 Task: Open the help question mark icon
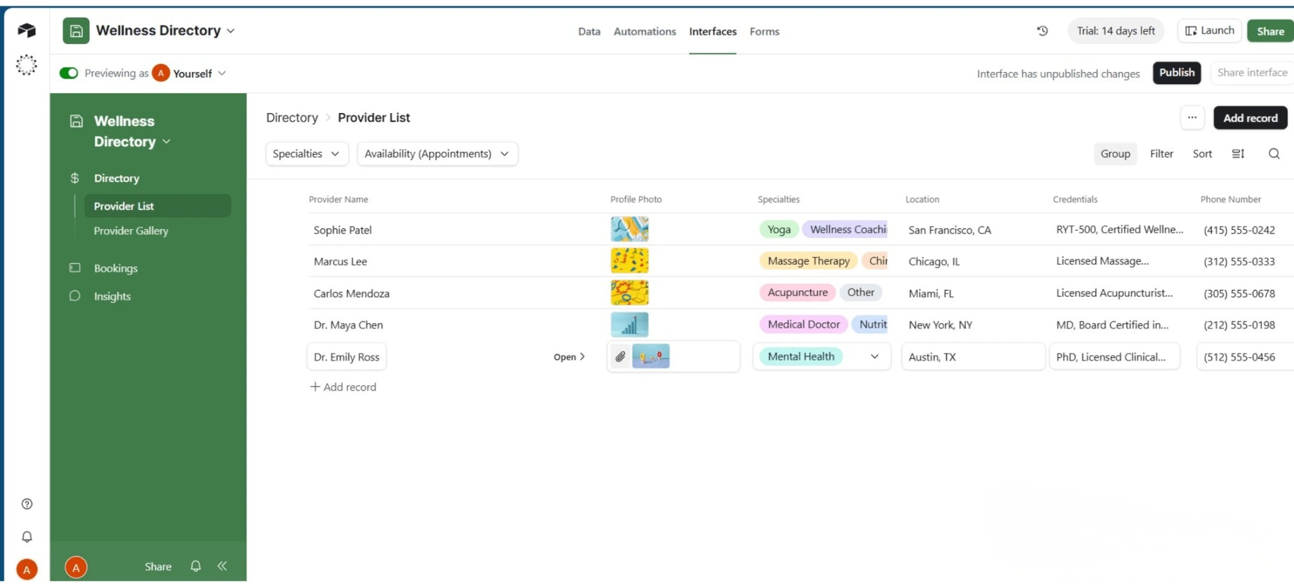point(27,504)
